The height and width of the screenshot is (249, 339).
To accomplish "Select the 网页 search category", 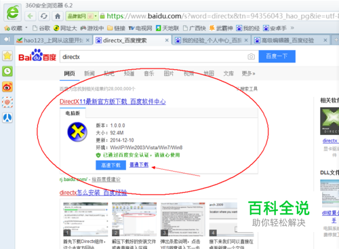I will click(x=69, y=73).
